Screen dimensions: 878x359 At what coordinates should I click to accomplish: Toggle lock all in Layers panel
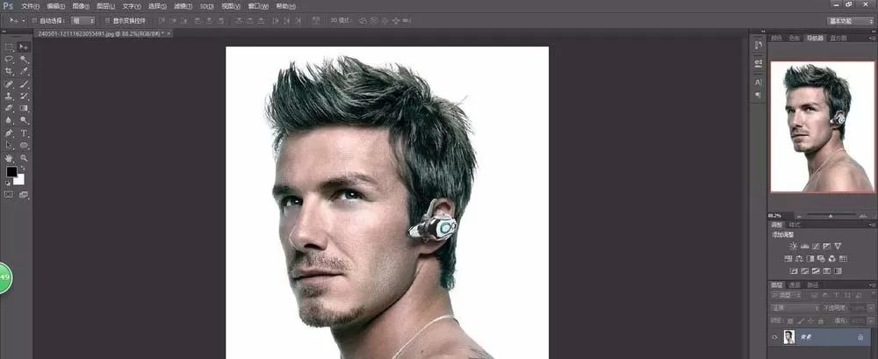pos(821,321)
